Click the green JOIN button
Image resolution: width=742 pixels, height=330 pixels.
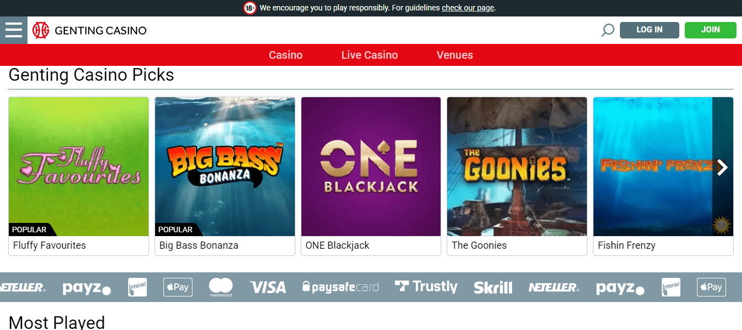click(x=711, y=30)
